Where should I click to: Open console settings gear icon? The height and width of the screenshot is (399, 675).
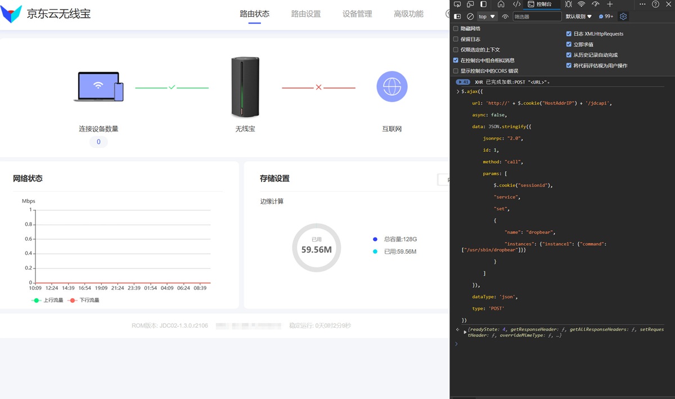coord(623,17)
